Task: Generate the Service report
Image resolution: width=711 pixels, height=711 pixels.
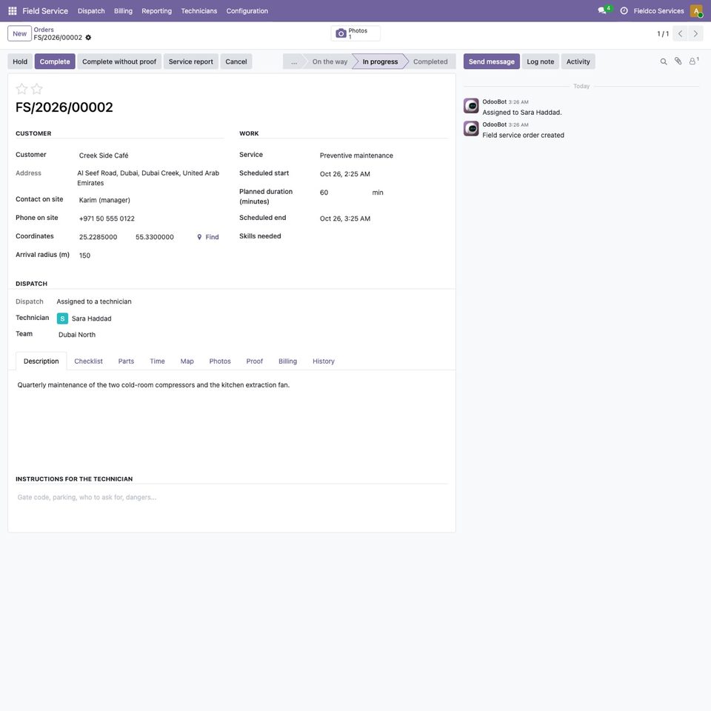Action: tap(191, 61)
